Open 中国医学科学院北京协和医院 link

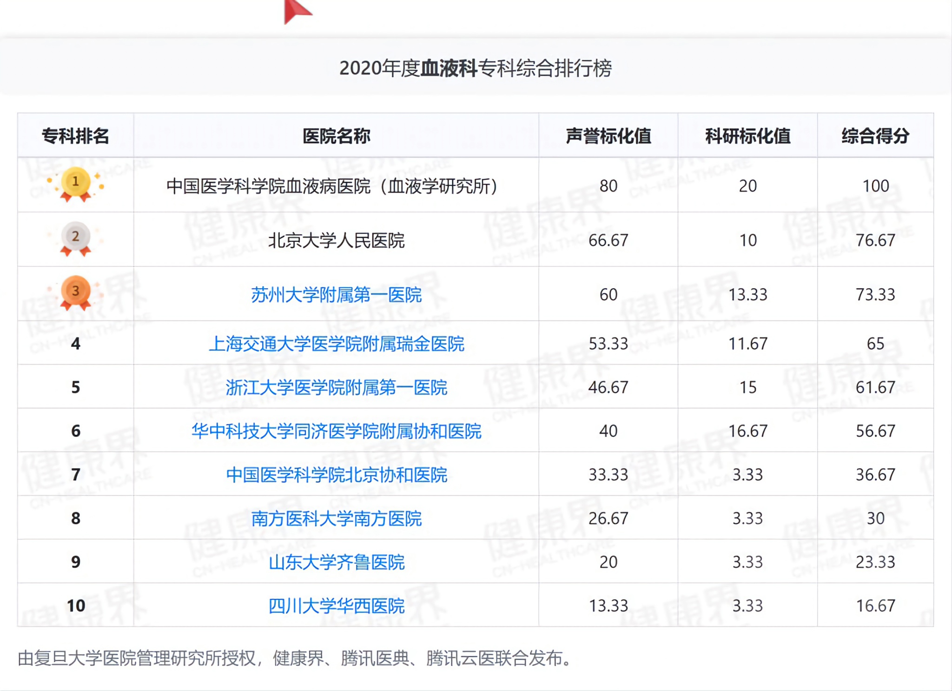tap(336, 475)
